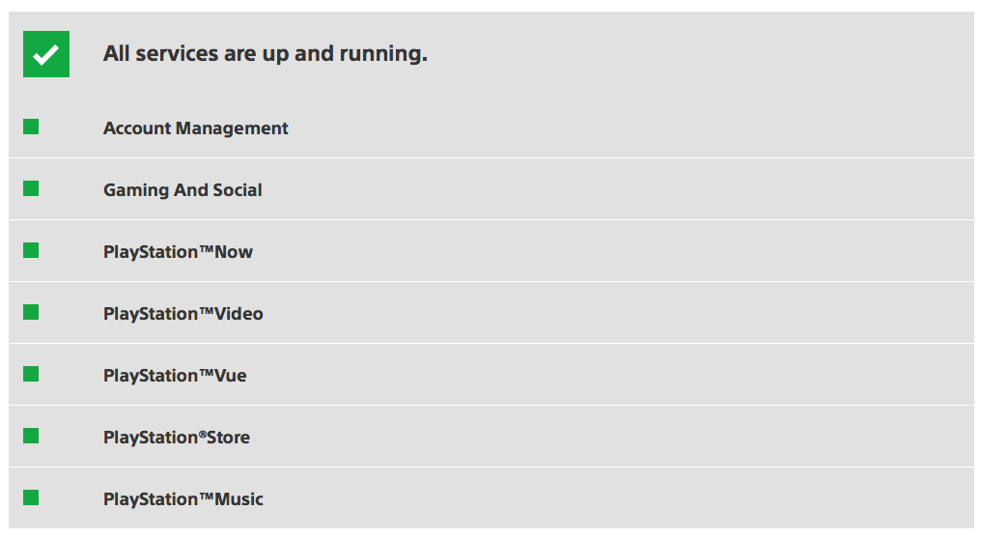Select the PlayStation Music text
Image resolution: width=983 pixels, height=539 pixels.
[x=183, y=498]
